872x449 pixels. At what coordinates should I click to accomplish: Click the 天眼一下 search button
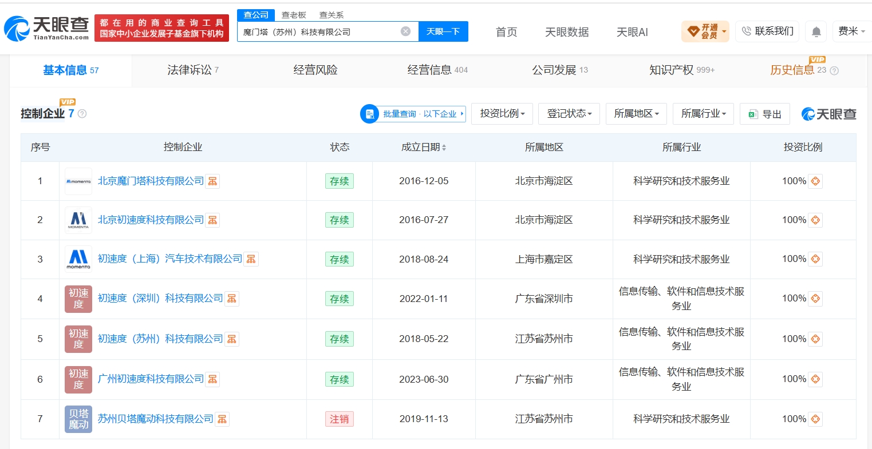[x=443, y=31]
